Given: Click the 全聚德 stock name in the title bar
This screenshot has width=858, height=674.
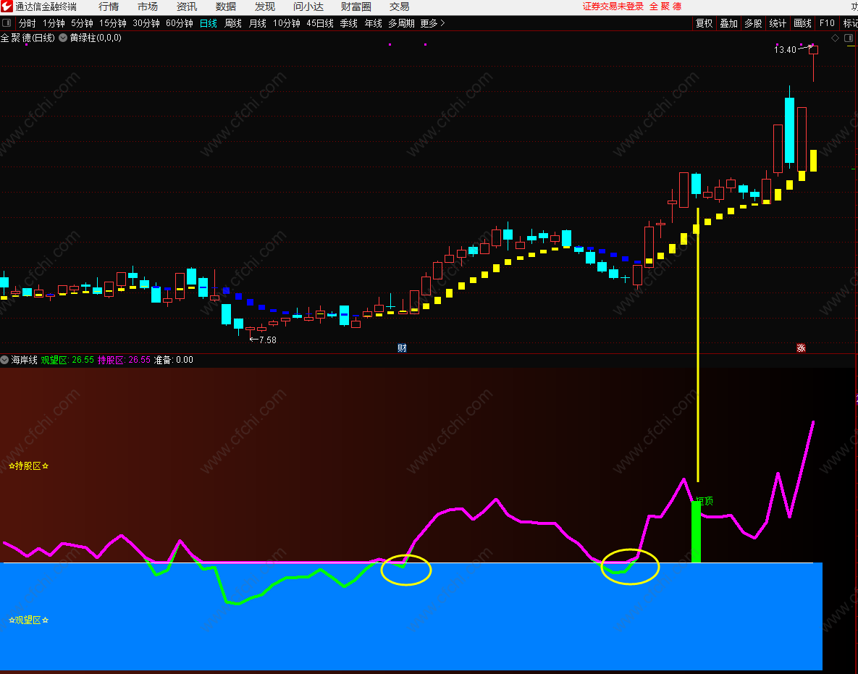Looking at the screenshot, I should tap(665, 7).
